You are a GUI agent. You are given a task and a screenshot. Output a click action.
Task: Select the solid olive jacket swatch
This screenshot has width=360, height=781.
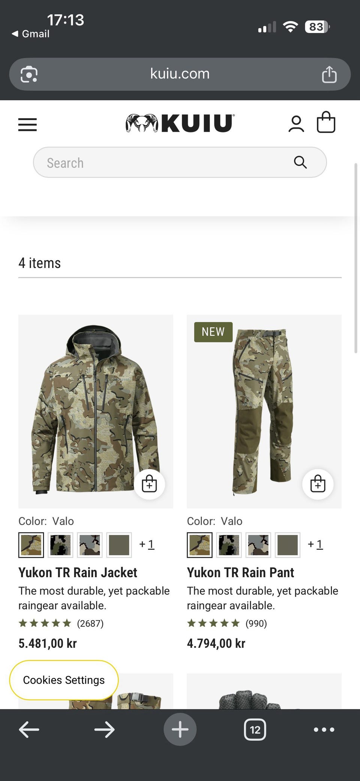click(119, 545)
